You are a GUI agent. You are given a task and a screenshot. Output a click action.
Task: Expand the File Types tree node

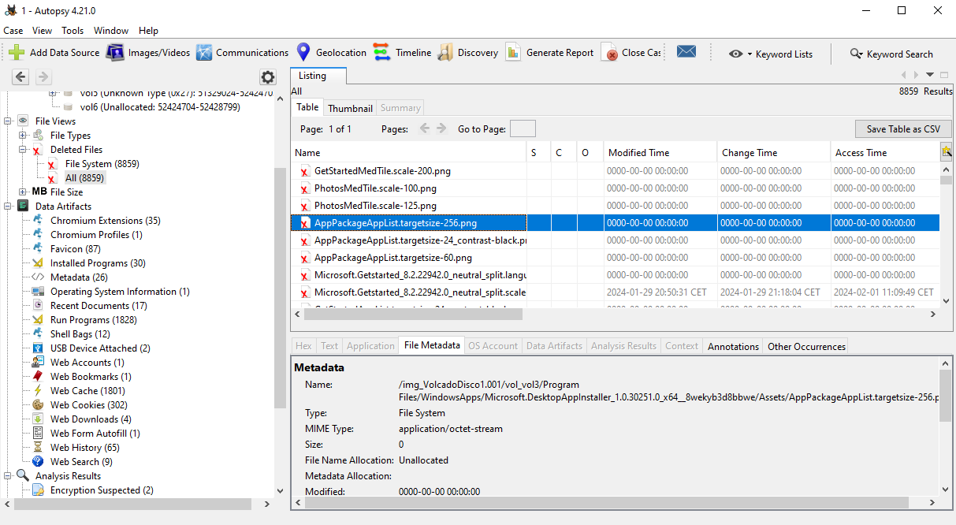pos(23,136)
